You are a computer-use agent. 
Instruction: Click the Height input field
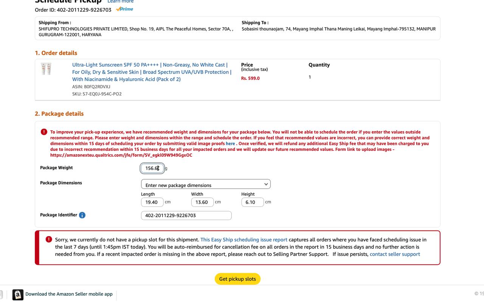coord(252,202)
